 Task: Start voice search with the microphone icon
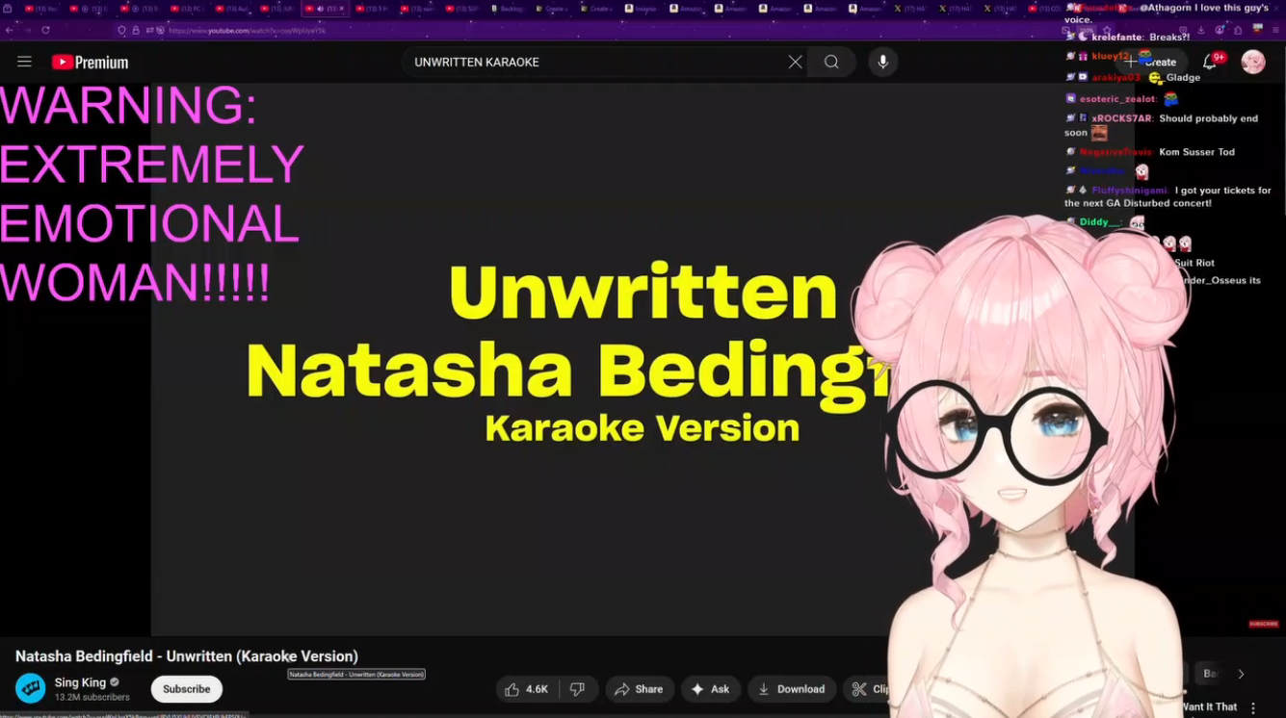[x=882, y=62]
